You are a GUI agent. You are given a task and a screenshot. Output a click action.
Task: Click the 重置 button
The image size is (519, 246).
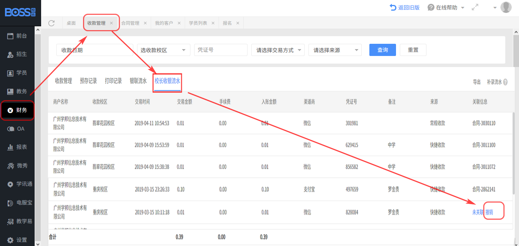click(413, 50)
